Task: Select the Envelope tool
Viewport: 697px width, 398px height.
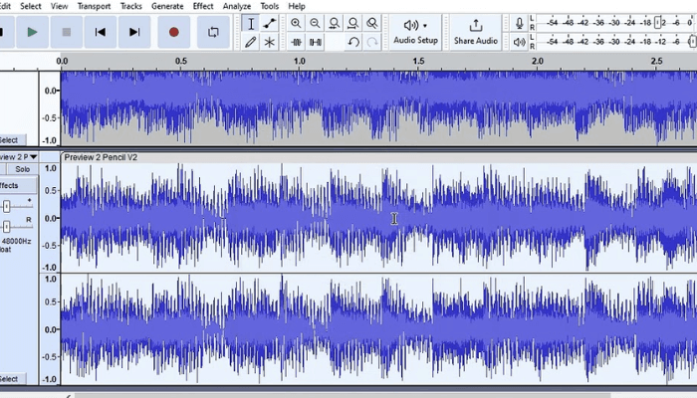Action: click(x=270, y=23)
